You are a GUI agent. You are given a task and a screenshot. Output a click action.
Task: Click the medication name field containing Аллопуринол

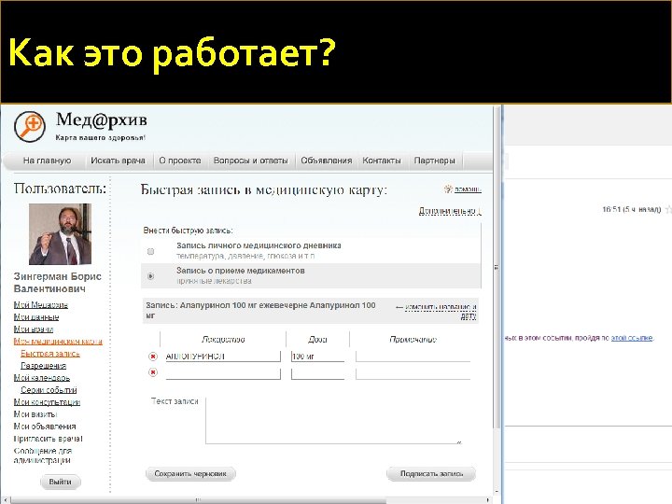223,357
